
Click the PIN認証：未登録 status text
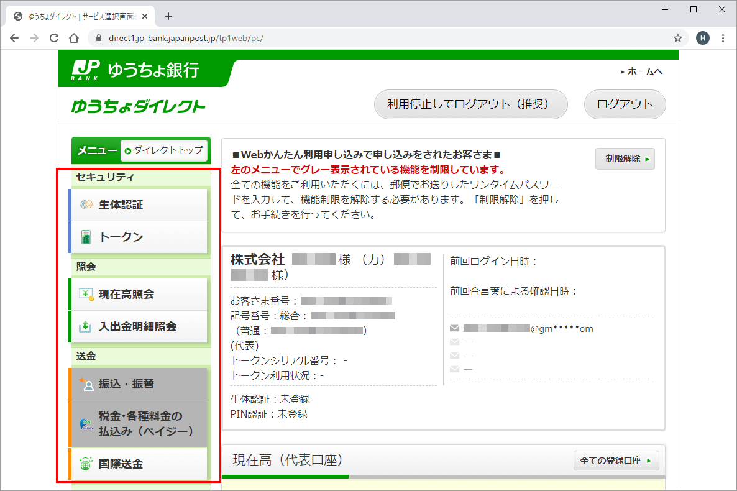pos(269,414)
